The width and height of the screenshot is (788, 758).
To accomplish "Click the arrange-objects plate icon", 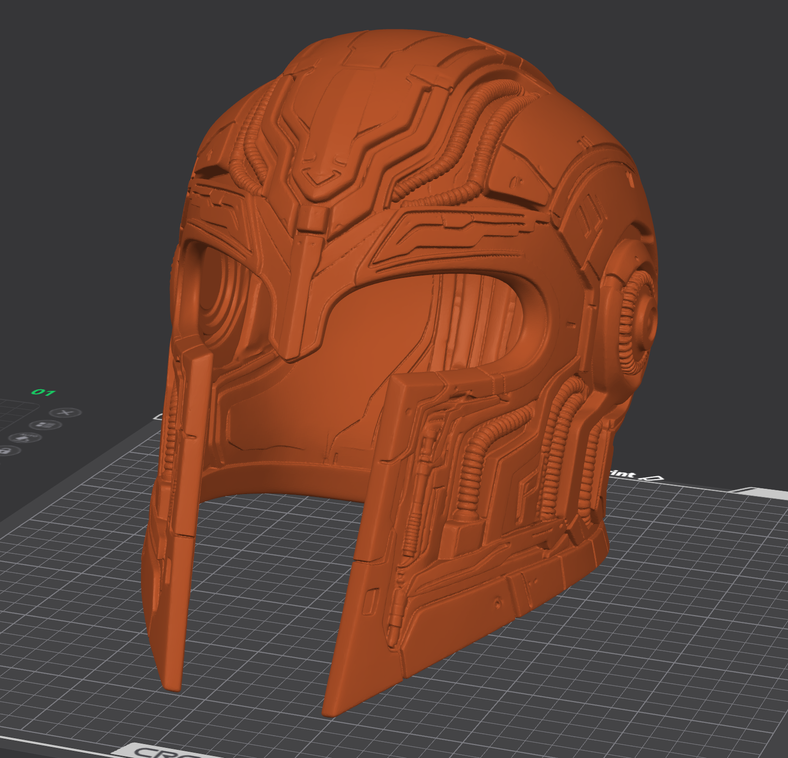I will click(45, 425).
